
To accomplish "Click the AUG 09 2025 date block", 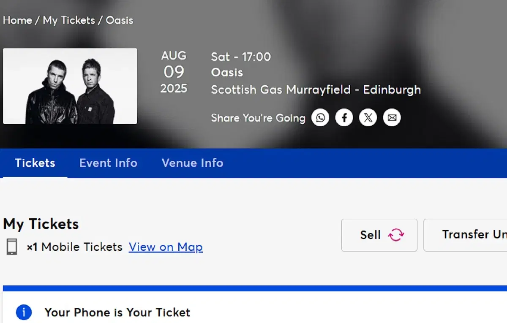I will tap(174, 72).
